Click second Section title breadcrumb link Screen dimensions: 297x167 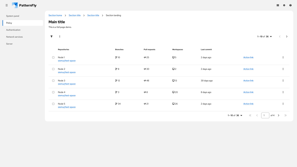tap(93, 15)
